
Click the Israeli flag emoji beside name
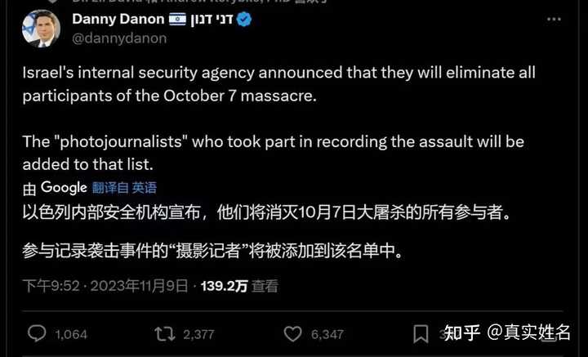tap(177, 19)
